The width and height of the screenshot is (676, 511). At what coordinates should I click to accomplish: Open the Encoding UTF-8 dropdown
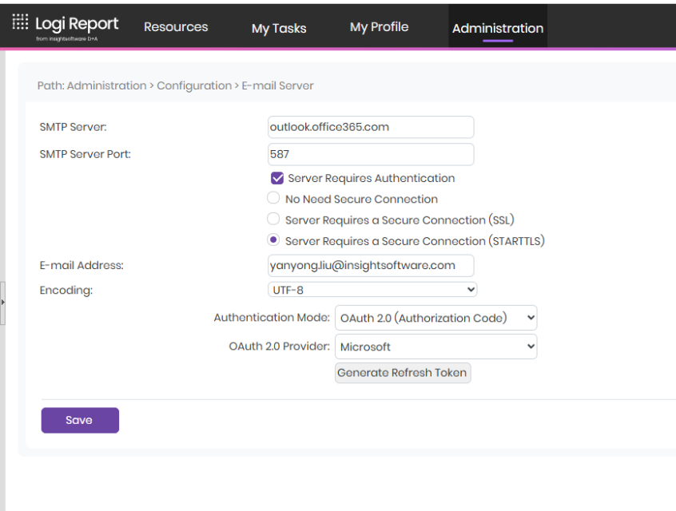click(x=372, y=290)
